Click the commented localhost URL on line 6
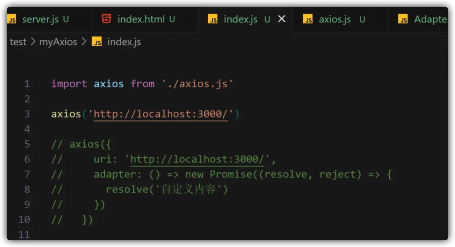The height and width of the screenshot is (247, 455). pyautogui.click(x=197, y=159)
